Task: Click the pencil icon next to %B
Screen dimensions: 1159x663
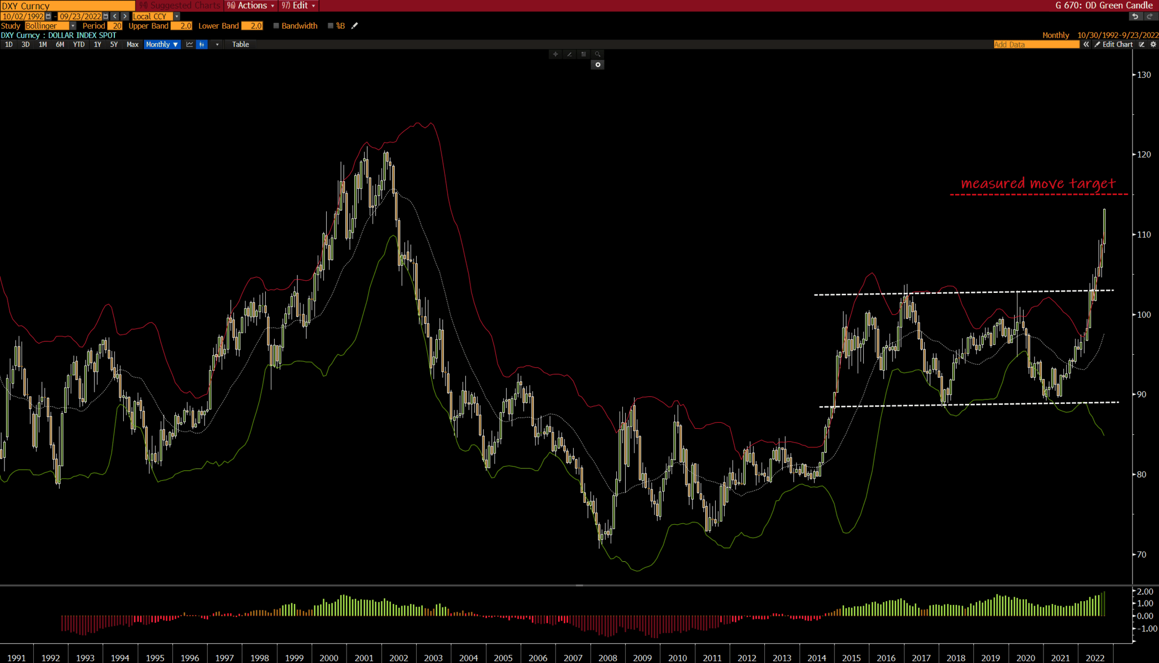Action: point(355,26)
